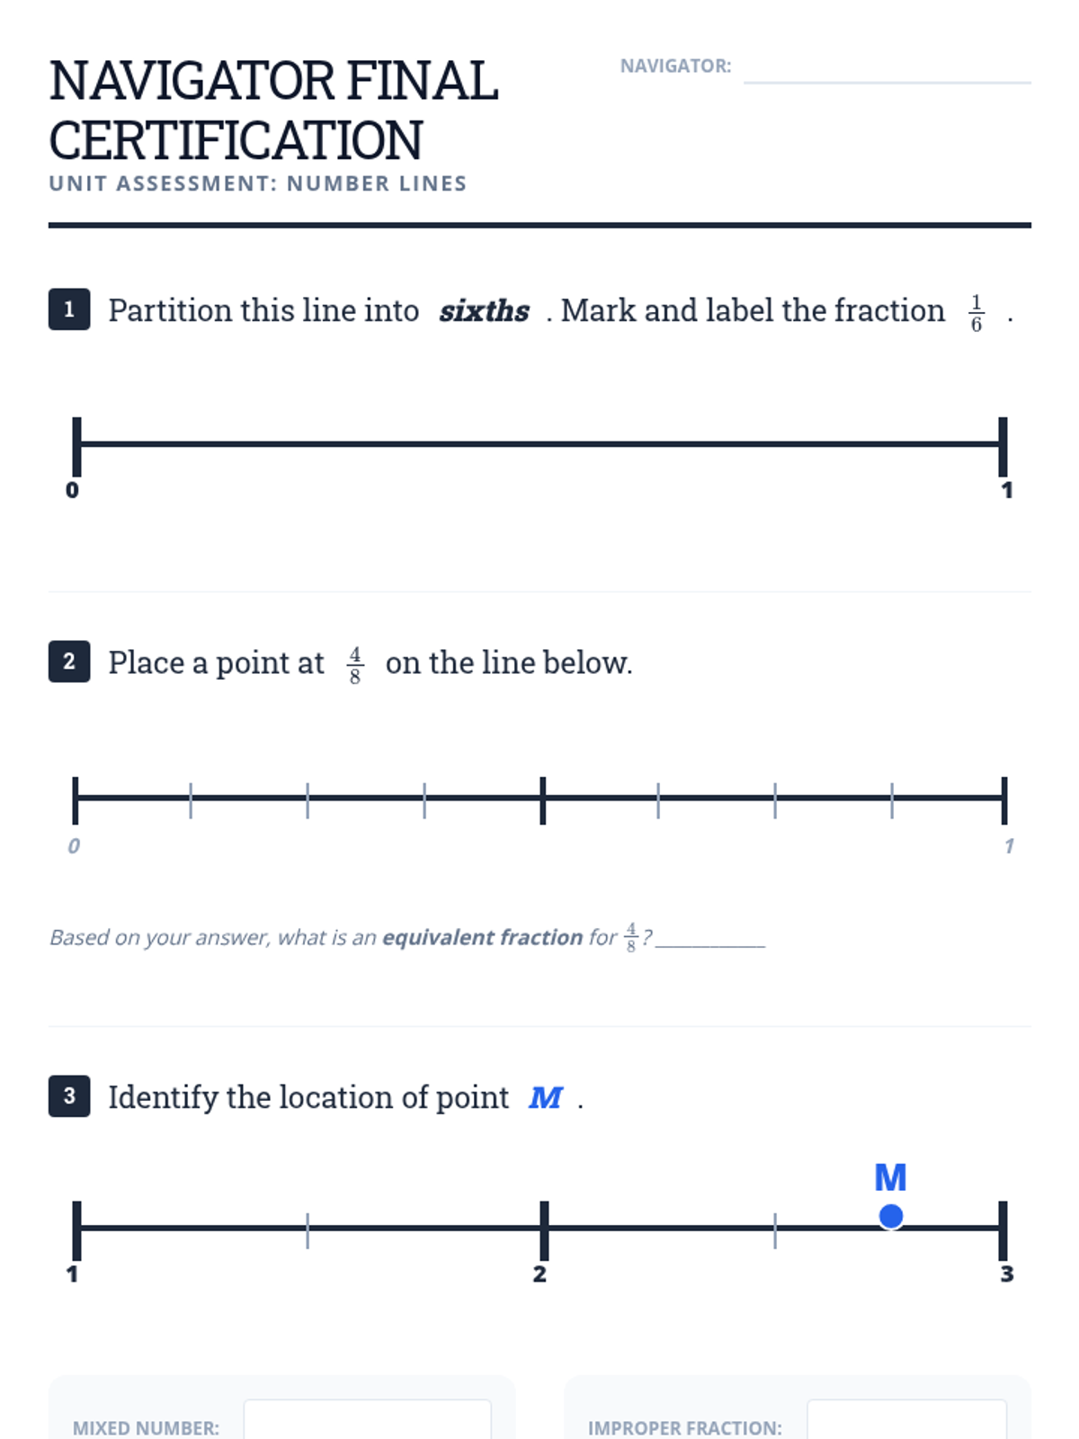This screenshot has height=1439, width=1079.
Task: Click the blue M label above the point
Action: 890,1177
